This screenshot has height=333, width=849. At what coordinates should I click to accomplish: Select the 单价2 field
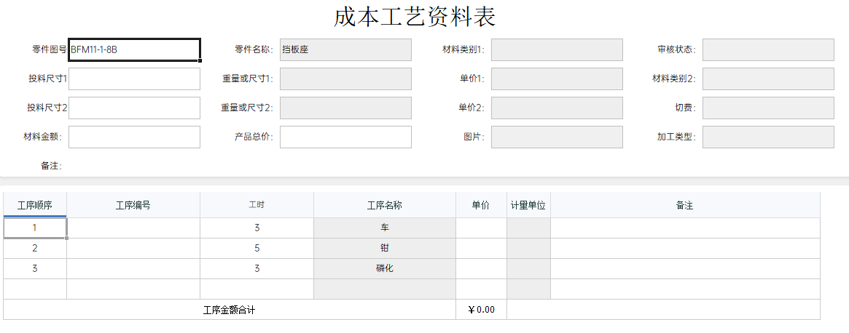pos(557,108)
